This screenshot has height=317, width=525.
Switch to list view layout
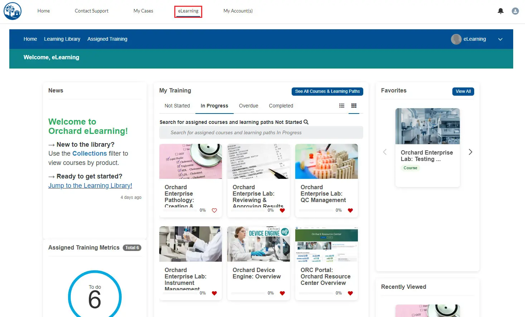(x=342, y=106)
